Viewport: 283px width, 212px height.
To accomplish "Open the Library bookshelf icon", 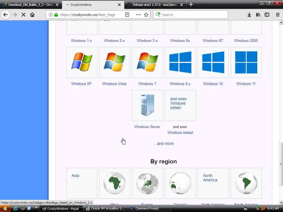I will 258,15.
